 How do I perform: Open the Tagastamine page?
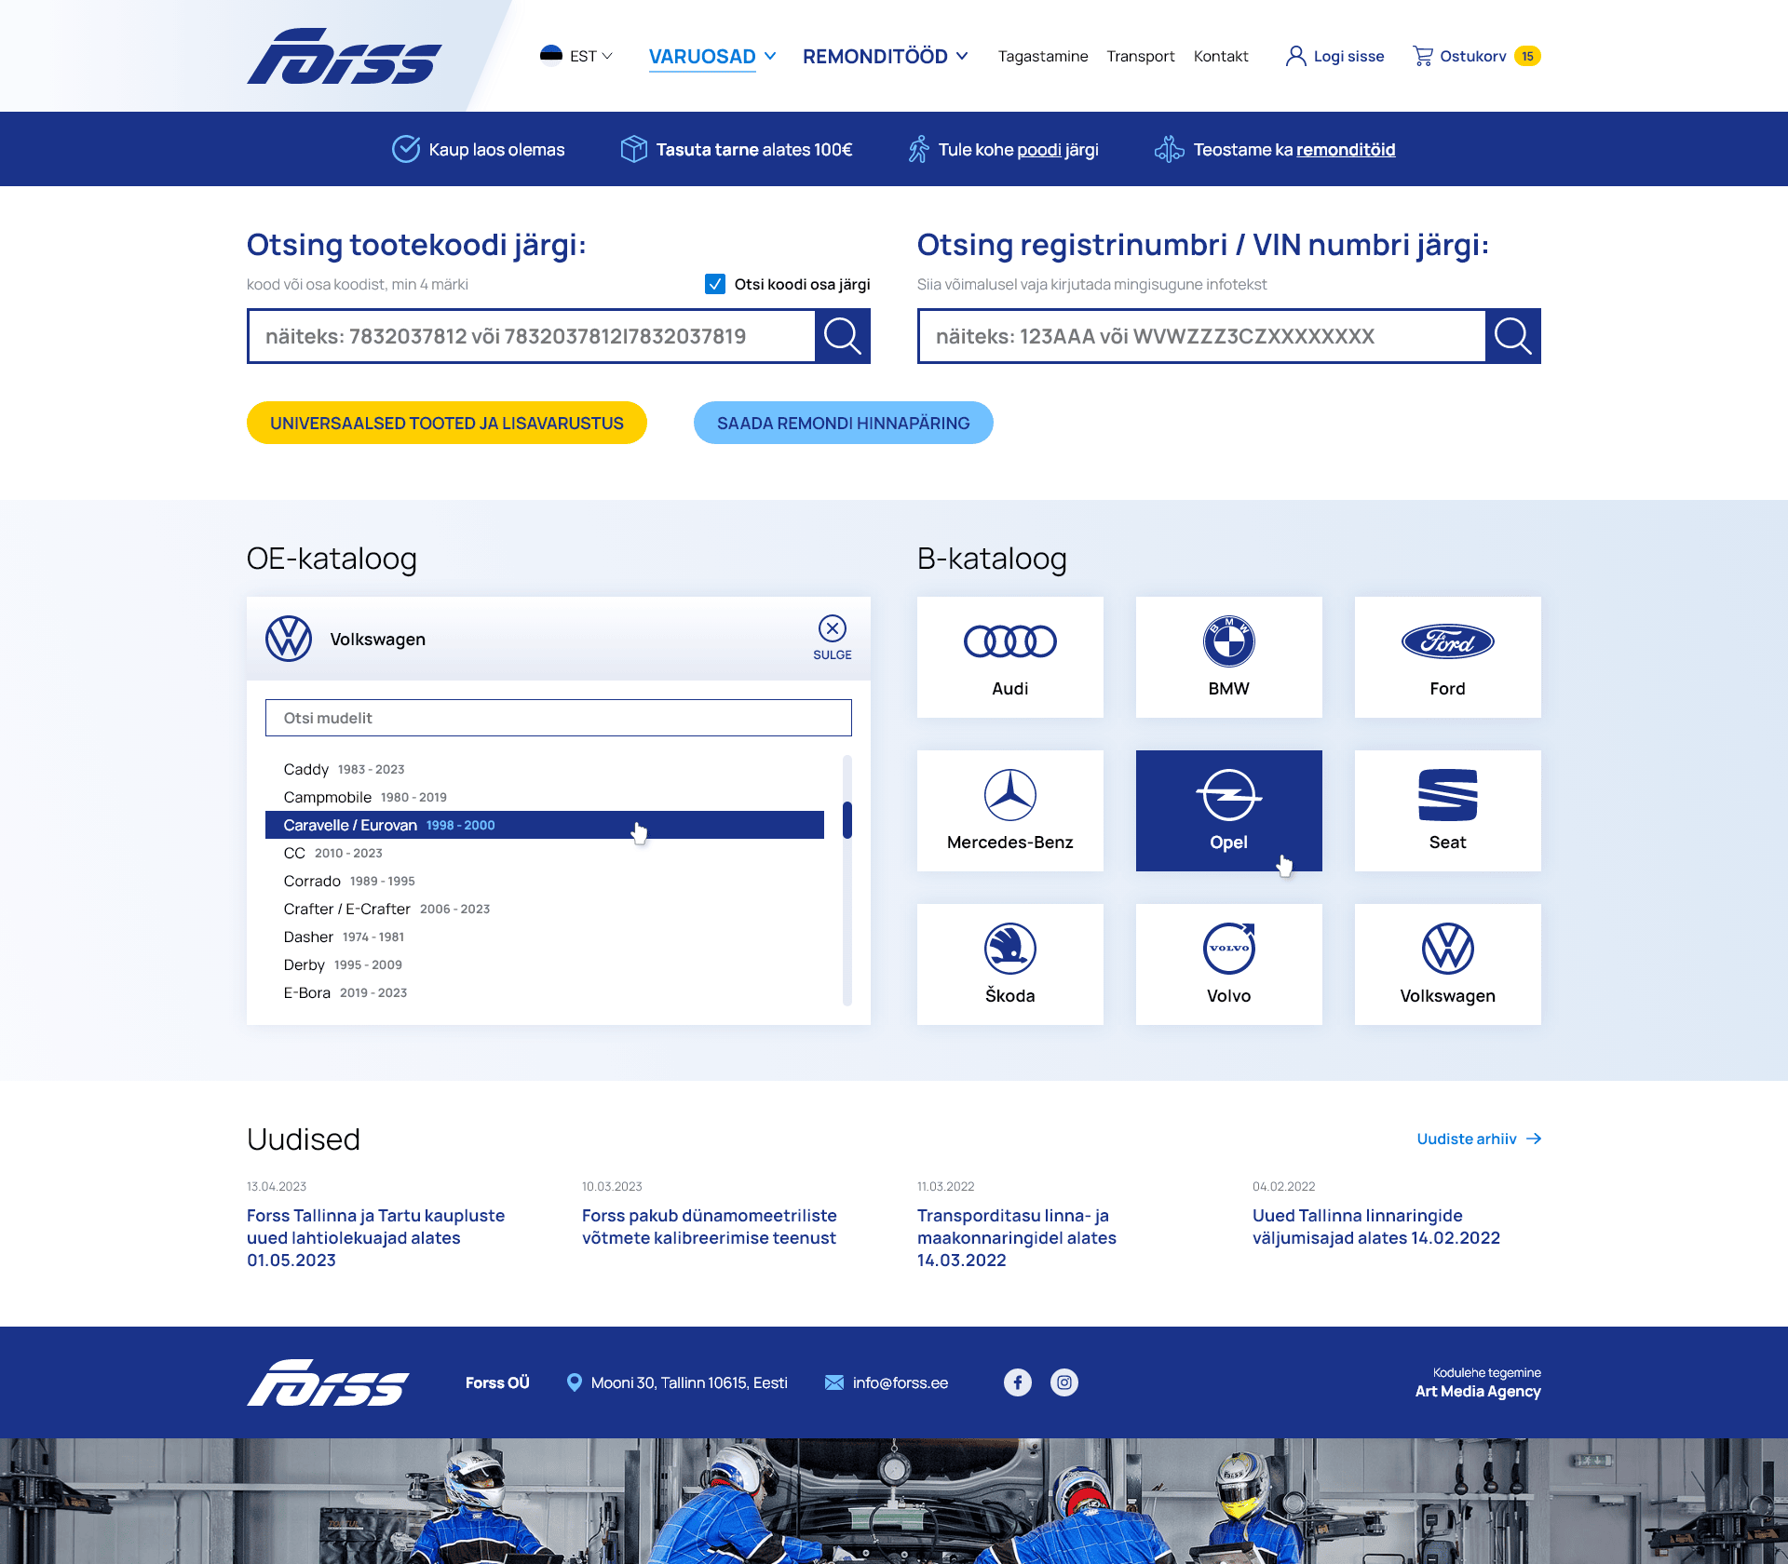pyautogui.click(x=1043, y=56)
